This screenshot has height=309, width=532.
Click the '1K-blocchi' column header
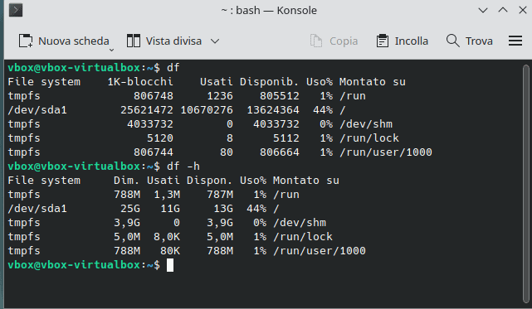(x=140, y=82)
